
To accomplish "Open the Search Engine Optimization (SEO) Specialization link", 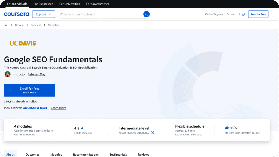I will point(64,68).
